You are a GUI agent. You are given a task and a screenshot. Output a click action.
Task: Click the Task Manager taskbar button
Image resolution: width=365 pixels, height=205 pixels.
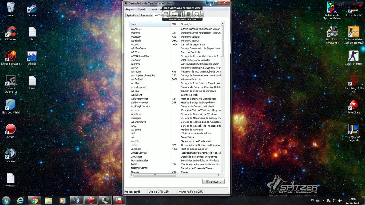click(105, 200)
